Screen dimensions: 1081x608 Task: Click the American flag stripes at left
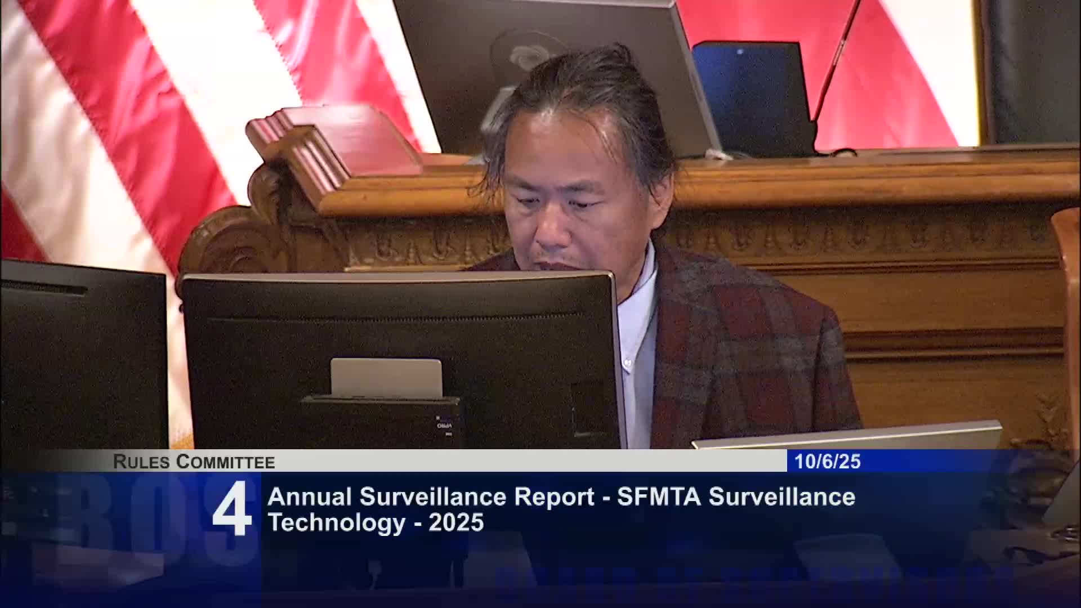pos(113,113)
